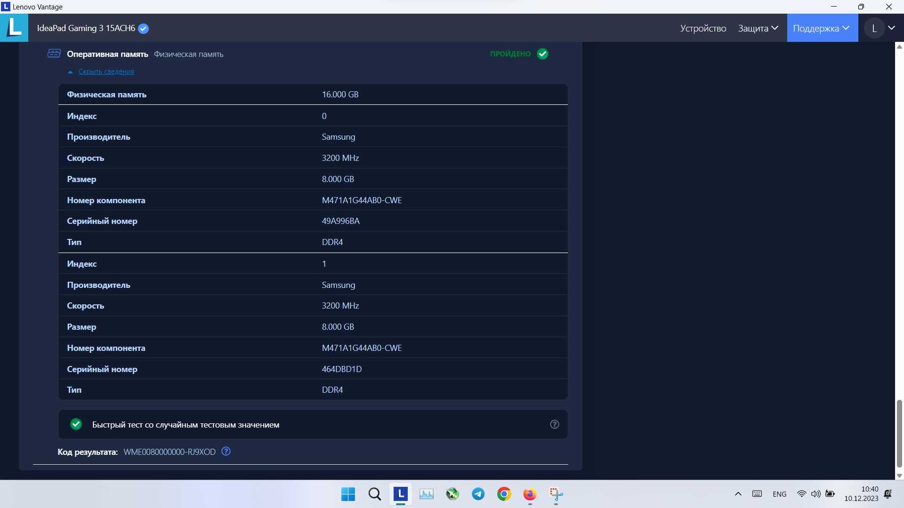Click green checkmark of Быстрый тест row
The image size is (904, 508).
coord(76,424)
